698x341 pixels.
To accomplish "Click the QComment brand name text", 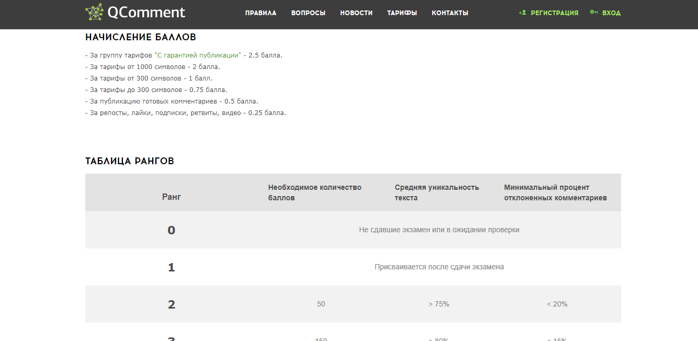I will point(146,13).
